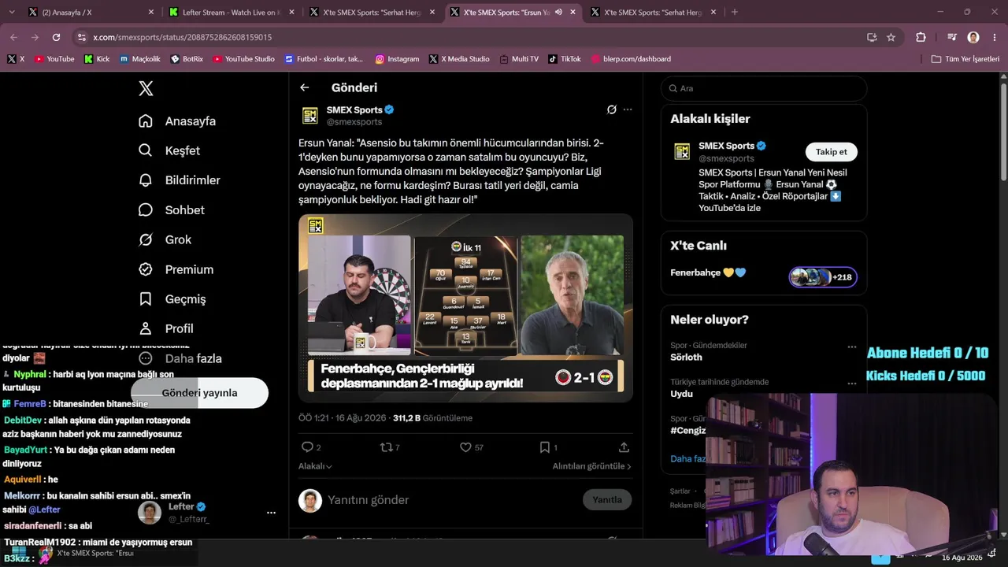Open the Grok icon on the SMEX Sports post
Viewport: 1008px width, 567px height.
tap(611, 109)
